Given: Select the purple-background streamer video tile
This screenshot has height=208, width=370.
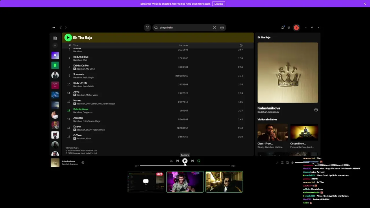Looking at the screenshot, I should click(x=185, y=182).
